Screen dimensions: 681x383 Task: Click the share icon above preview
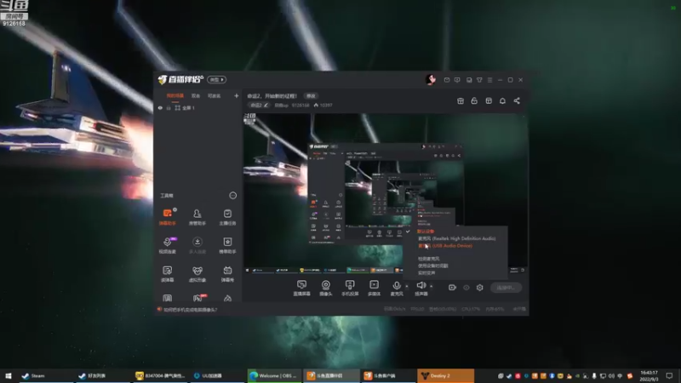[517, 100]
